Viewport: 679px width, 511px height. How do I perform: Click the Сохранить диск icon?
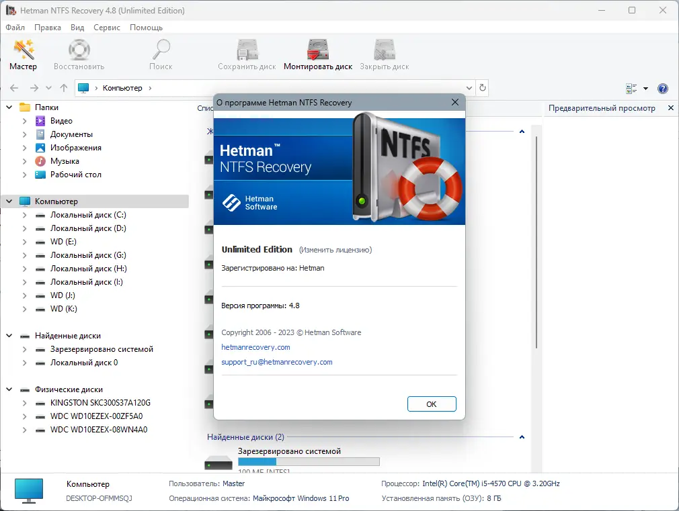click(x=247, y=50)
